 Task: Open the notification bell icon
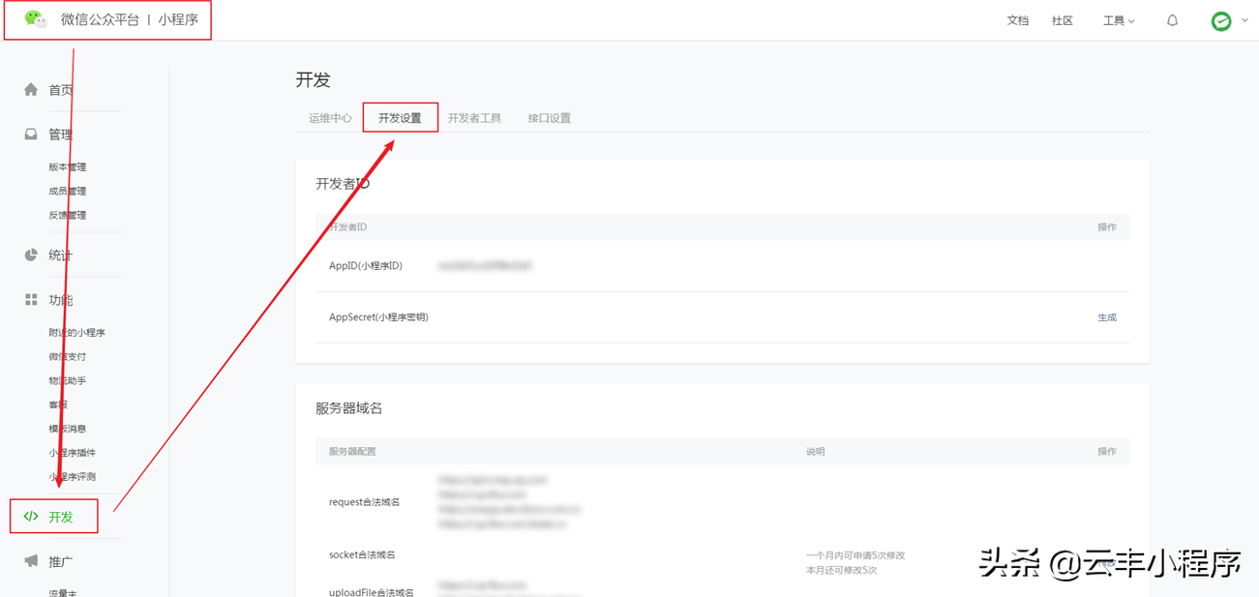[x=1171, y=19]
